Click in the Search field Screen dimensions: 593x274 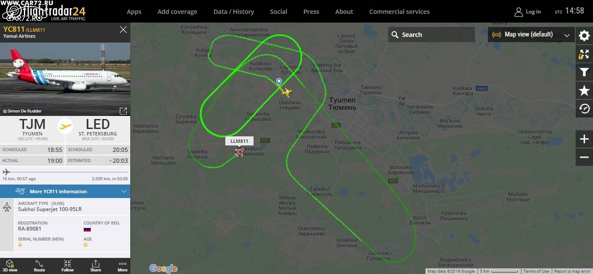click(432, 35)
